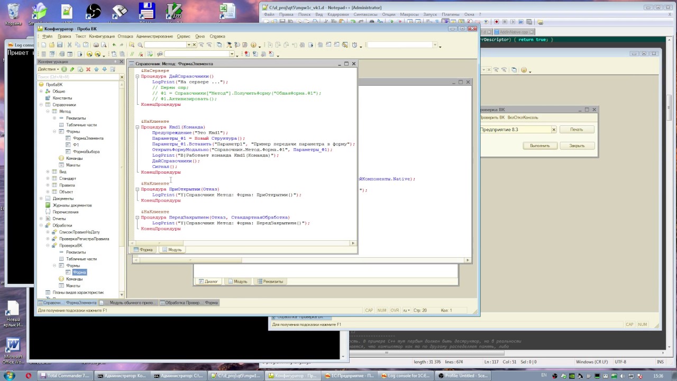Screen dimensions: 677x381
Task: Click the Copy icon in Configurator toolbar
Action: point(78,45)
